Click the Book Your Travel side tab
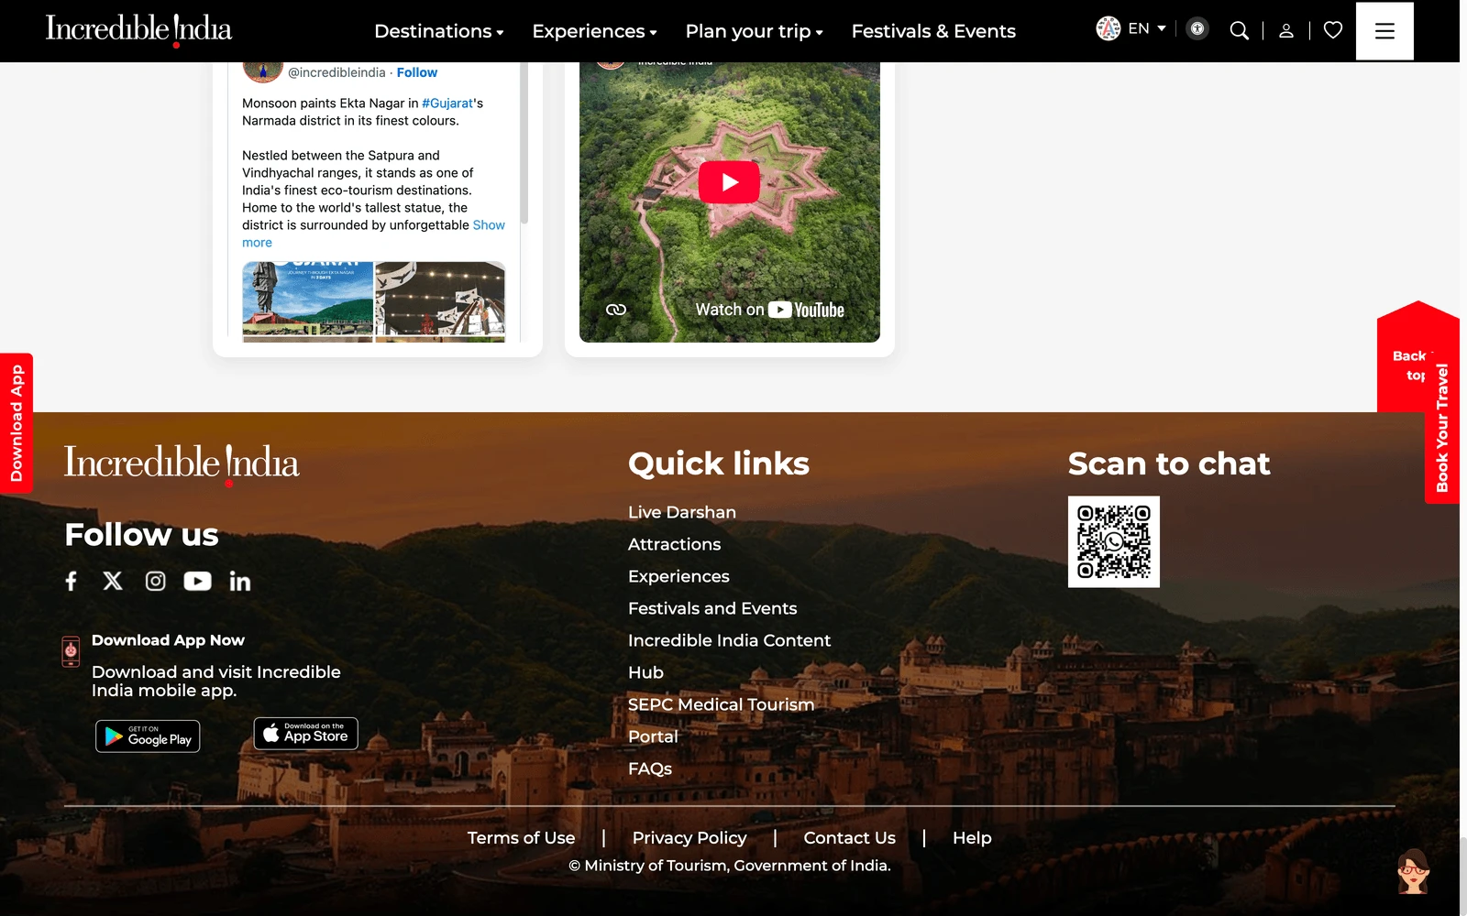This screenshot has height=916, width=1467. pos(1442,428)
